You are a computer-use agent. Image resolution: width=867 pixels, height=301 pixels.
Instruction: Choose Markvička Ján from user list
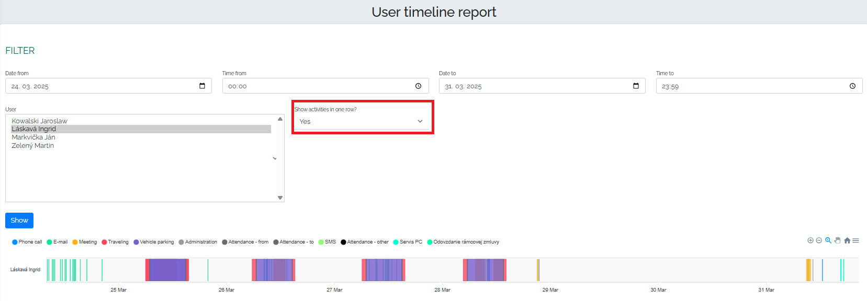click(33, 137)
